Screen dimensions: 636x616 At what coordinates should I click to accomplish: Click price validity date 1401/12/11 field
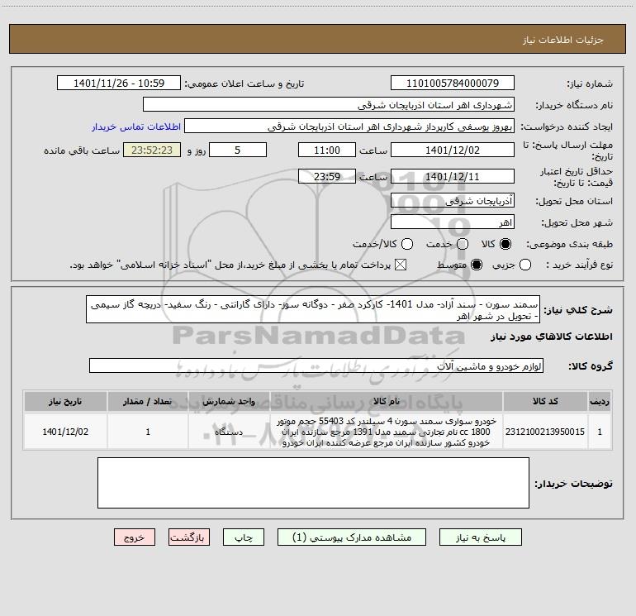(x=453, y=177)
